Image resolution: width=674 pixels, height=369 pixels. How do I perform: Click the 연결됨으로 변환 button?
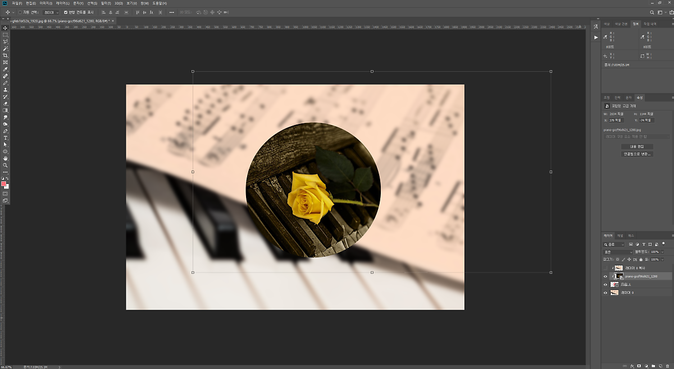click(637, 154)
